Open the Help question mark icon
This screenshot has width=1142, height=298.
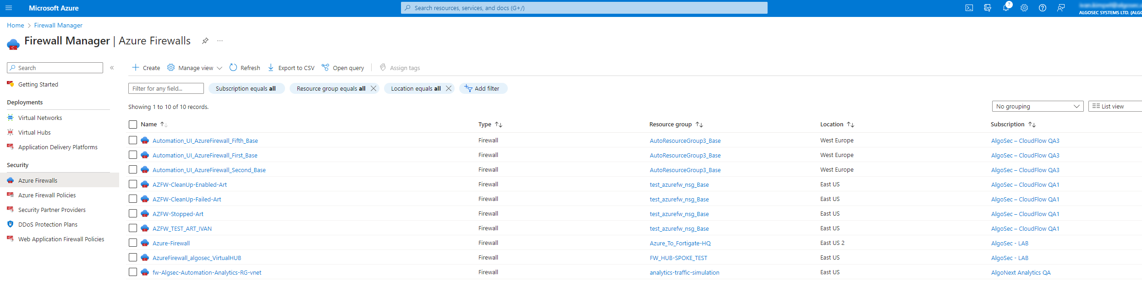pyautogui.click(x=1043, y=8)
